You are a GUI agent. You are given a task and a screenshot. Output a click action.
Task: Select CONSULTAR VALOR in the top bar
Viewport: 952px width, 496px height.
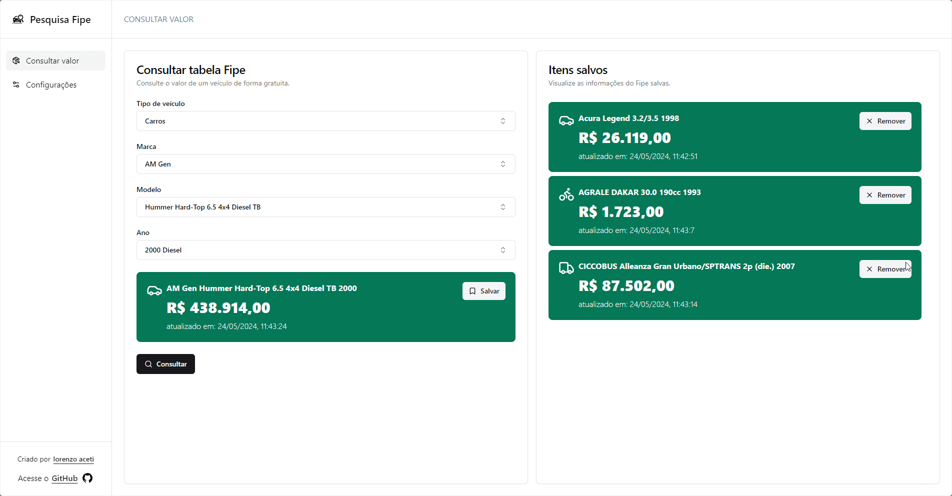[158, 19]
